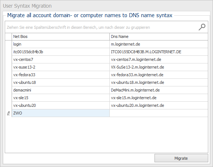
Task: Click the VX-SuSe13-2.m.loginternet.de cell
Action: (x=159, y=67)
